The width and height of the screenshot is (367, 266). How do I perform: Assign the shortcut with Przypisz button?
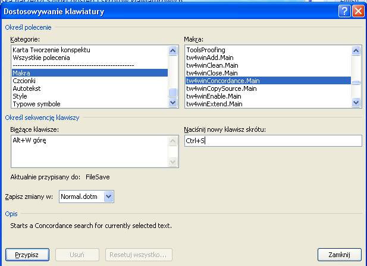pos(27,255)
